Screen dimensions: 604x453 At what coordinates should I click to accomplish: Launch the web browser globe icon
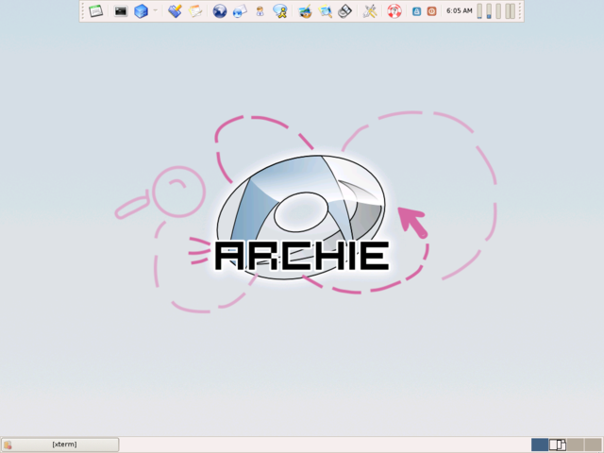(220, 11)
